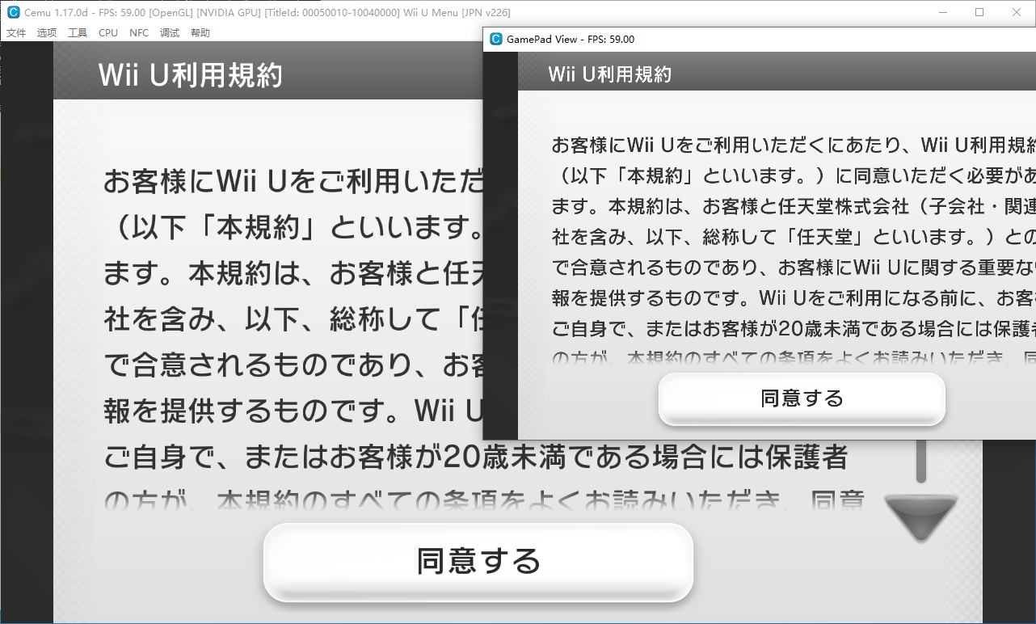1036x624 pixels.
Task: Click the terms of service text area
Action: (267, 323)
